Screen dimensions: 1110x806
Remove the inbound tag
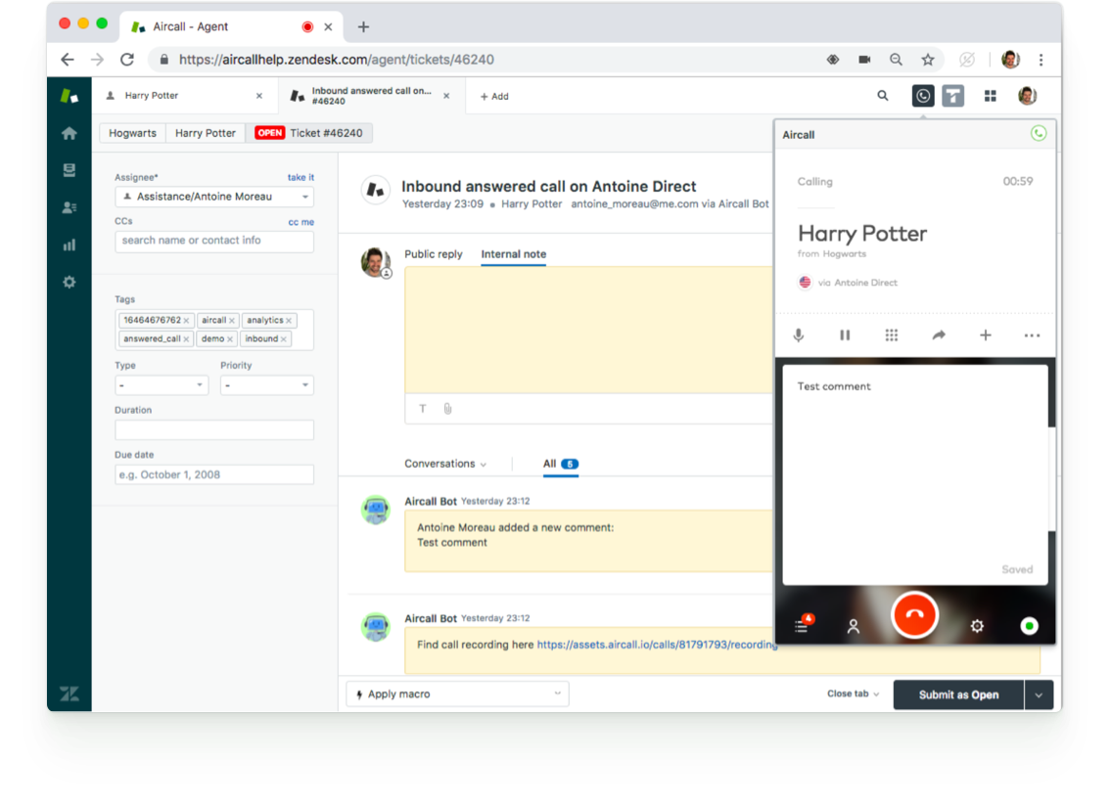coord(284,339)
